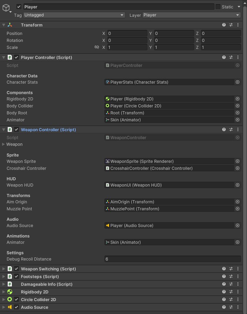Open Rigidbody 2D three-dot options menu
The image size is (247, 314).
tap(238, 292)
